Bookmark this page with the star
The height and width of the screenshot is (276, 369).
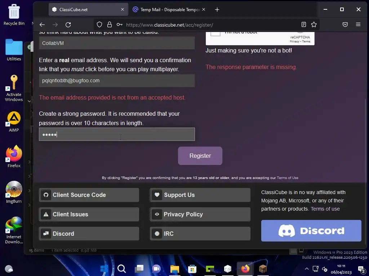point(314,24)
